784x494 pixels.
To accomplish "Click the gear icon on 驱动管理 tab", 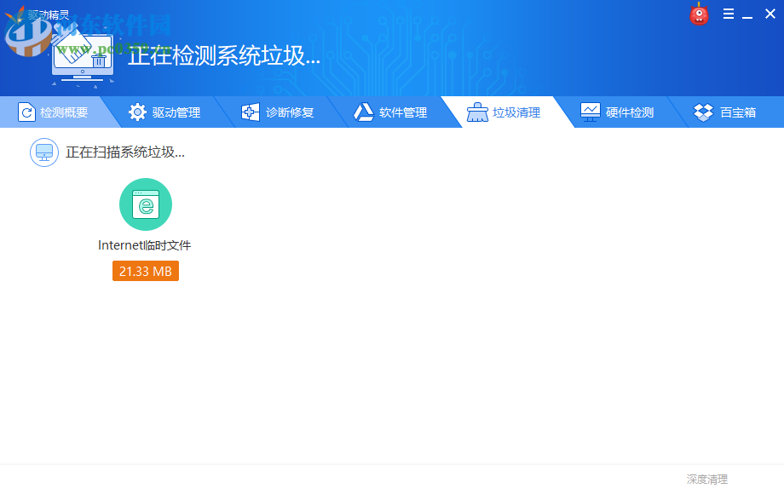I will click(137, 112).
